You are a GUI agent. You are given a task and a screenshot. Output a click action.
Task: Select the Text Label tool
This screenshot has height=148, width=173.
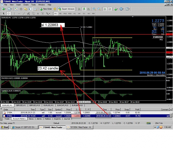coord(43,14)
